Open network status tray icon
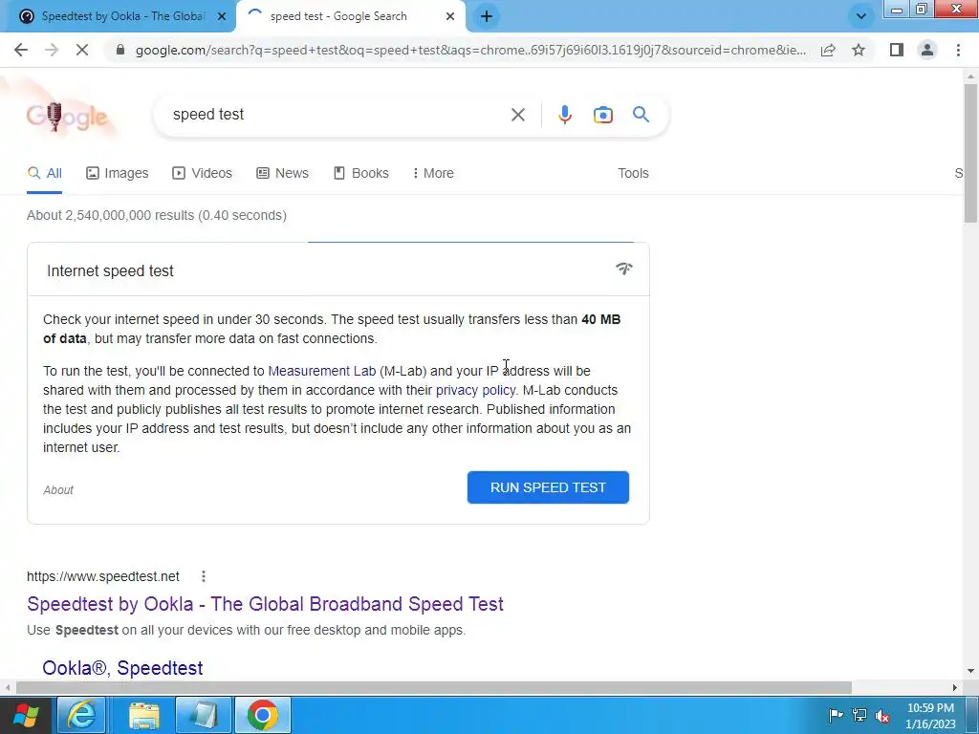 [x=859, y=715]
